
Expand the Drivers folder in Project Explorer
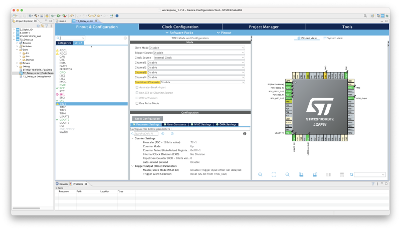tap(17, 63)
